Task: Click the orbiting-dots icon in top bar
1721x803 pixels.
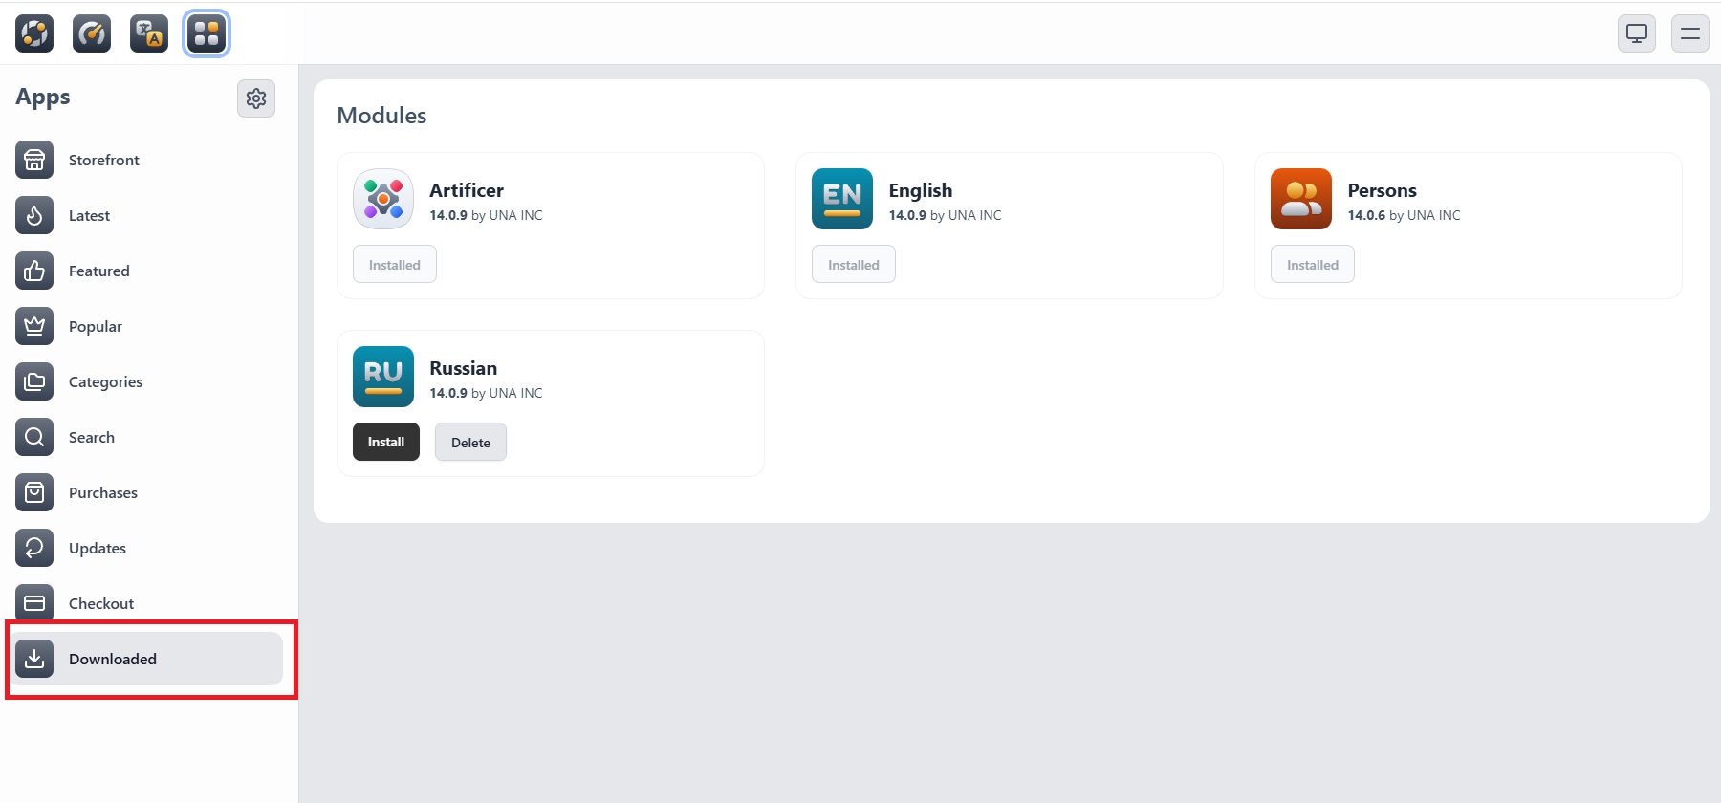Action: (34, 33)
